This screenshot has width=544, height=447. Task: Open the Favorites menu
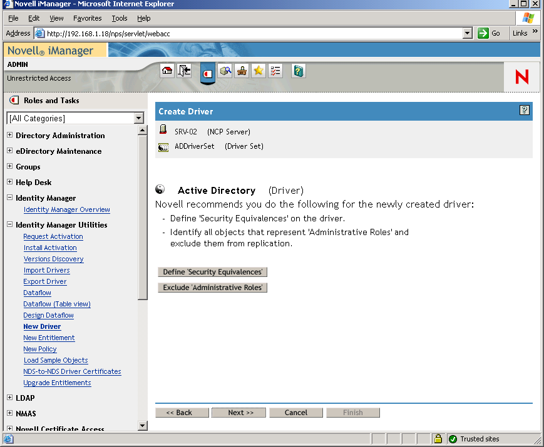click(87, 18)
